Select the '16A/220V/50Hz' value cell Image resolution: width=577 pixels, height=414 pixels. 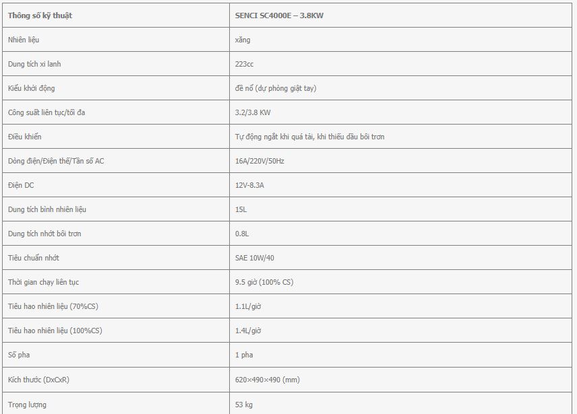point(400,161)
